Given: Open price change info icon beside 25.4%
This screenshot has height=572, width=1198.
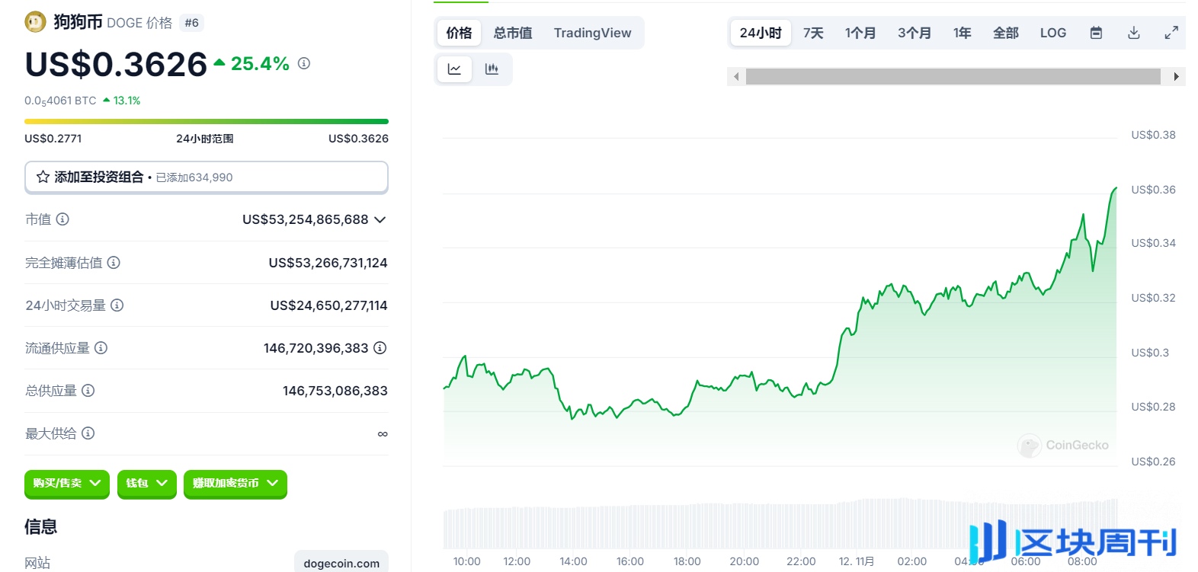Looking at the screenshot, I should (x=304, y=63).
